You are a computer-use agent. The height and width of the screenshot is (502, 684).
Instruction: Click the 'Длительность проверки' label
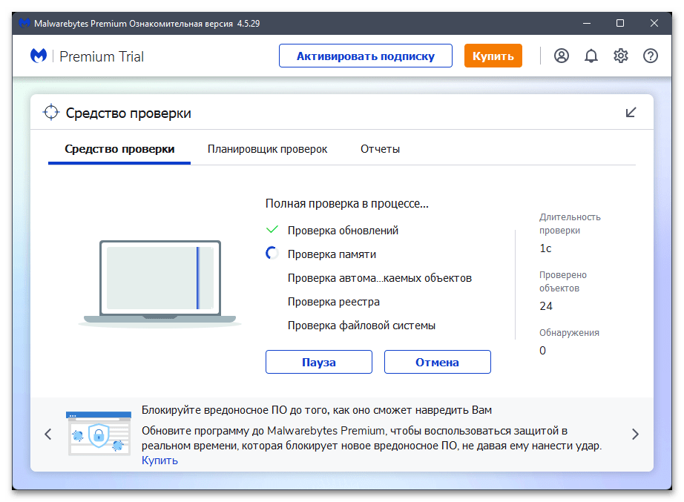tap(570, 223)
